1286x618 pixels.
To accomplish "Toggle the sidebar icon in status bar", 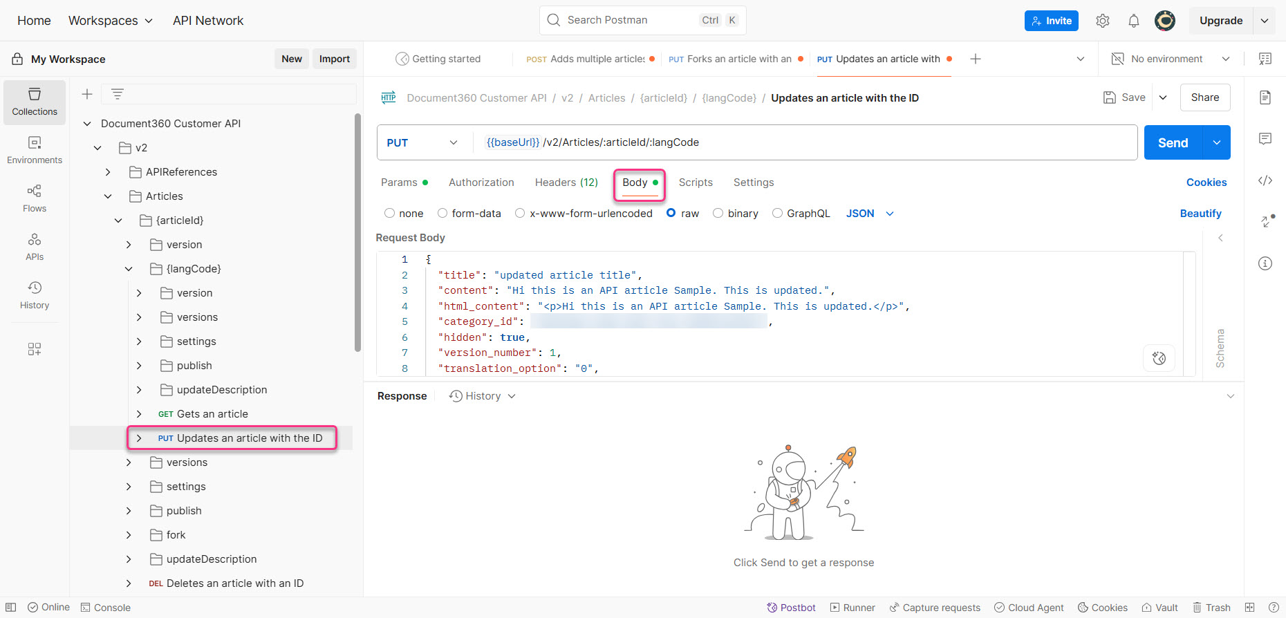I will [11, 608].
